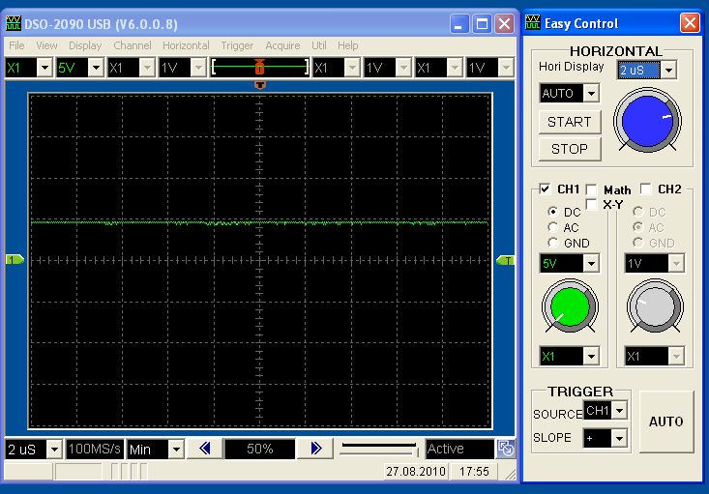Open the Hori Display 2 uS dropdown
Screen dimensions: 709x494
tap(668, 71)
